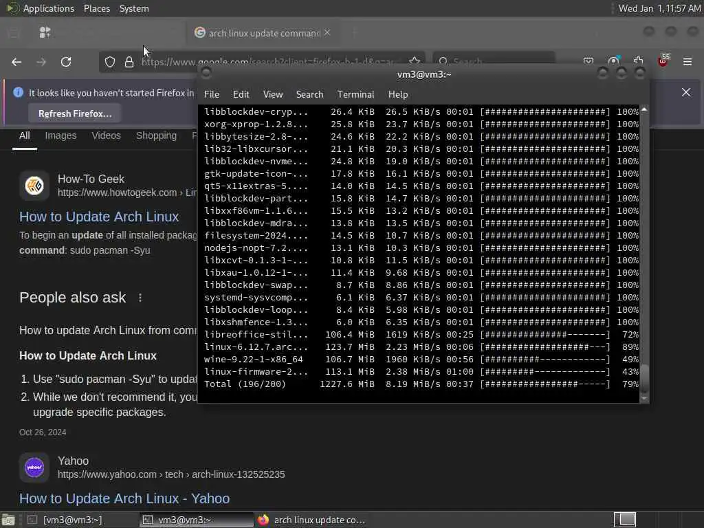The width and height of the screenshot is (704, 528).
Task: Click the Firefox search box
Action: pos(494,61)
